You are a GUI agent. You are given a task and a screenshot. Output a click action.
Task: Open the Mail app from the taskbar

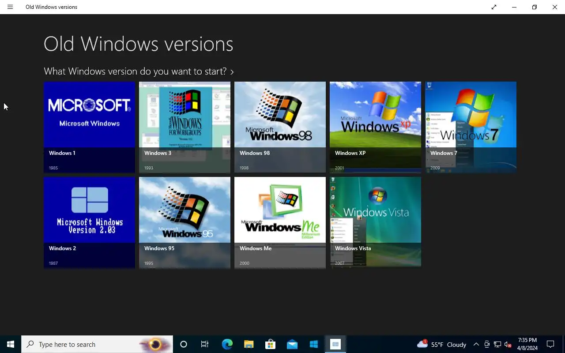coord(292,344)
